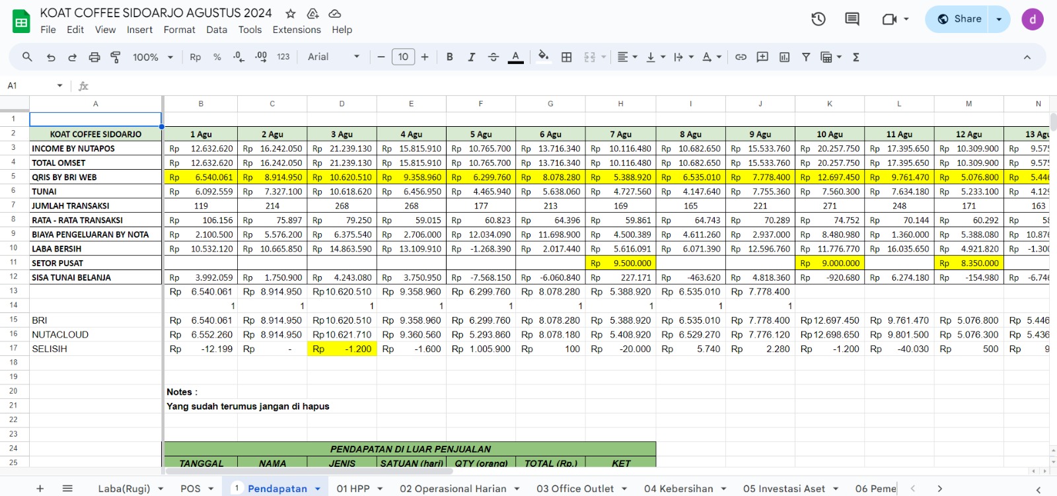
Task: Format cells as percent
Action: pyautogui.click(x=217, y=57)
